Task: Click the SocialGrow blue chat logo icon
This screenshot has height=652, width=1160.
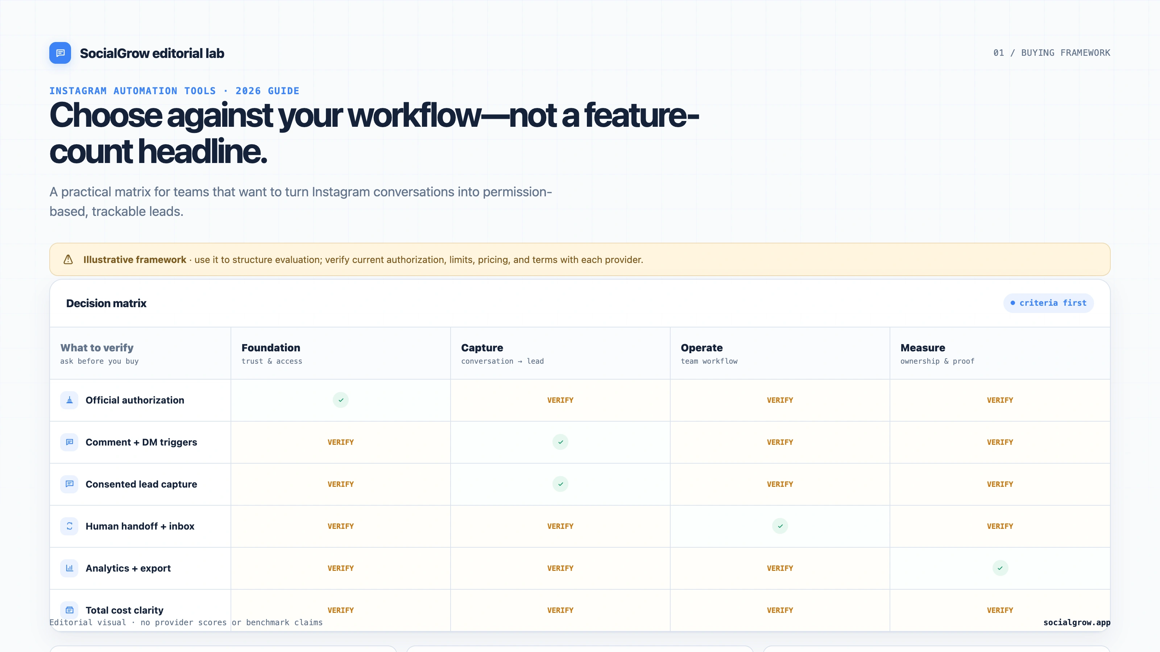Action: point(60,53)
